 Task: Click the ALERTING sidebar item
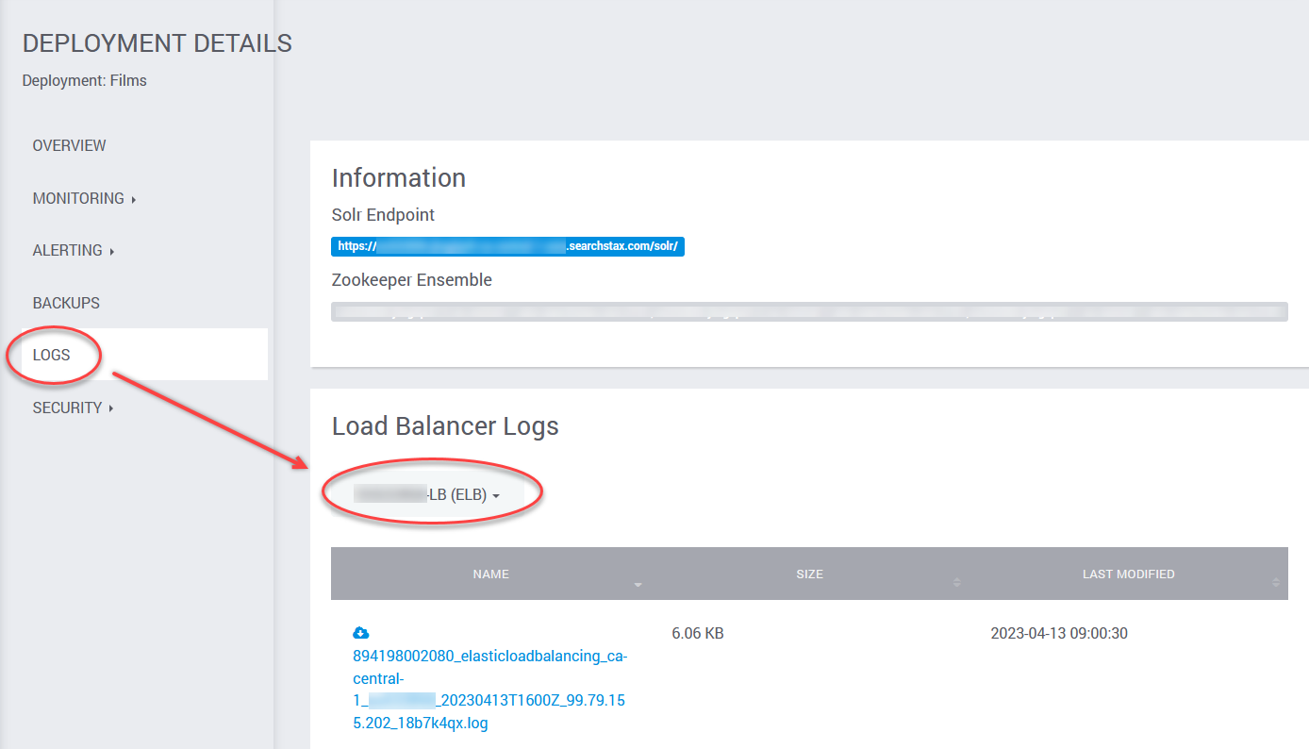66,250
